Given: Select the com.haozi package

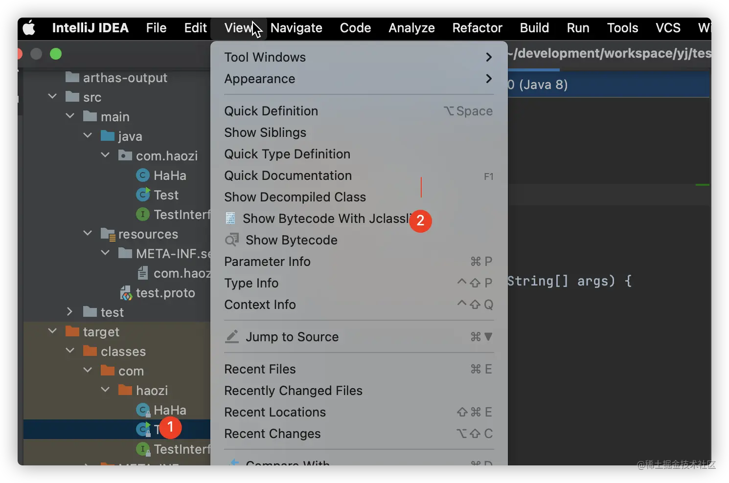Looking at the screenshot, I should pyautogui.click(x=166, y=156).
